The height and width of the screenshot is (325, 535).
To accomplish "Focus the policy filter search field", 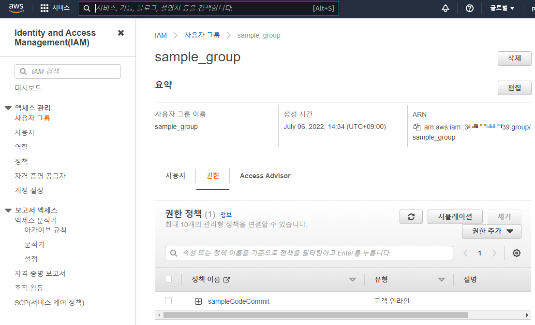I will click(309, 253).
